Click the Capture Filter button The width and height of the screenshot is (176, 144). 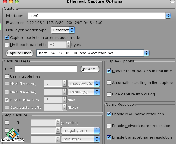[x=20, y=53]
